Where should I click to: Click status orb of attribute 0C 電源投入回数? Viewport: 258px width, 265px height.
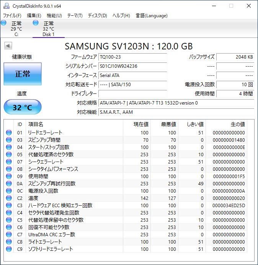click(9, 191)
